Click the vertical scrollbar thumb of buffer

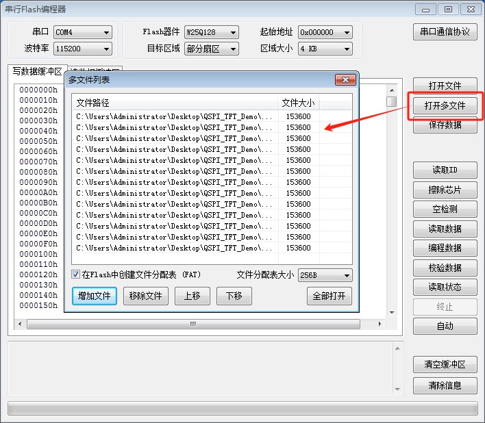392,102
